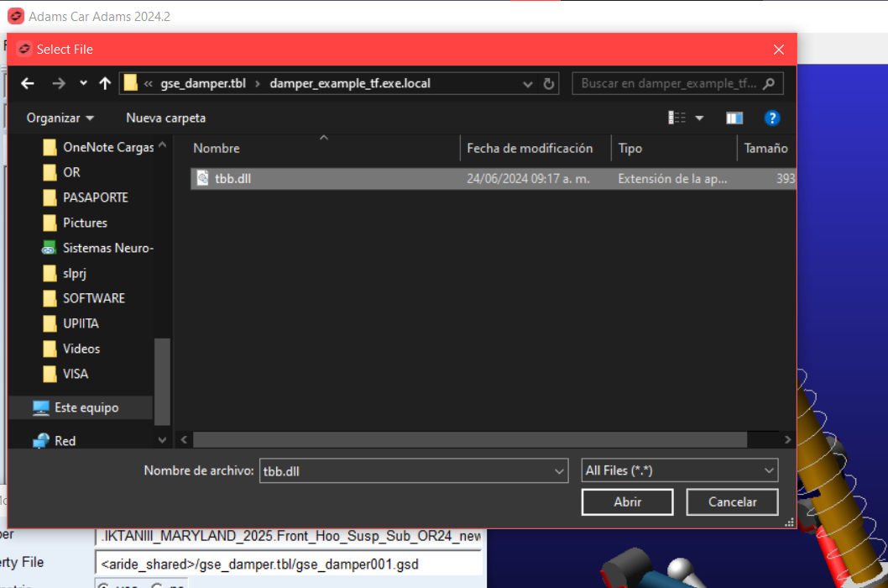The image size is (888, 588).
Task: Open the PASAPORTE folder
Action: [x=85, y=197]
